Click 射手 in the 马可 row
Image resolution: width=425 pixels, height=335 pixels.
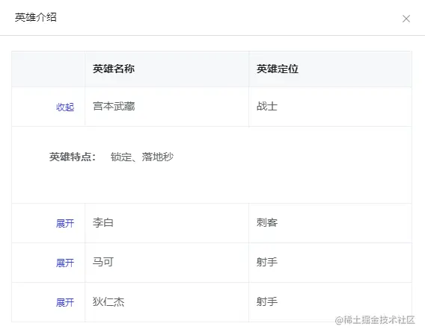(267, 262)
